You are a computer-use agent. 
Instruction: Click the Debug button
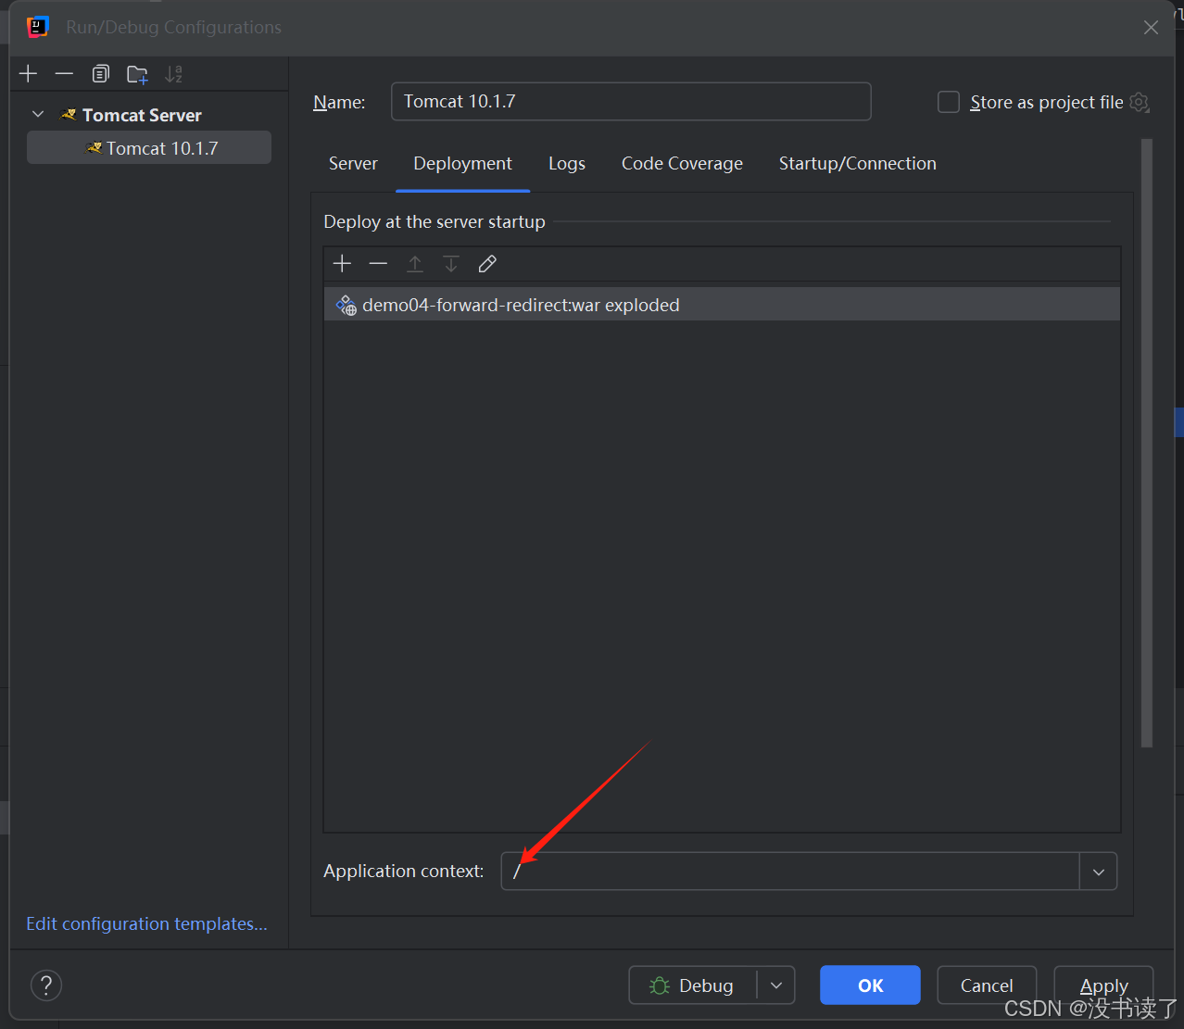coord(693,985)
